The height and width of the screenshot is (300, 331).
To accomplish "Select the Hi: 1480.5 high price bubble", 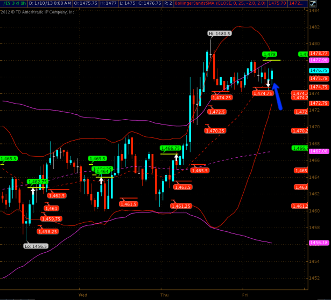I will point(220,33).
